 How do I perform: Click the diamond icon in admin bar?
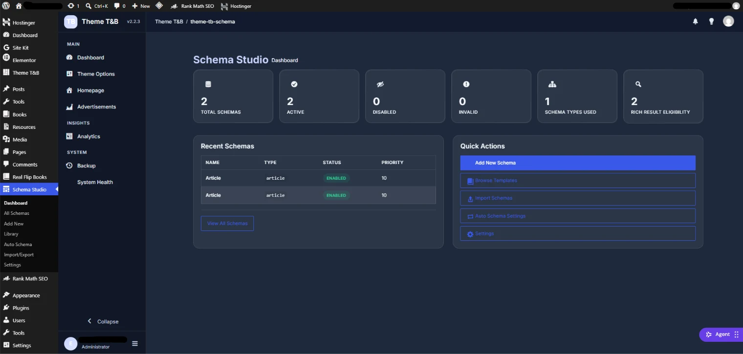coord(159,5)
